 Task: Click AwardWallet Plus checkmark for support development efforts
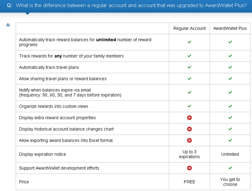[230, 168]
